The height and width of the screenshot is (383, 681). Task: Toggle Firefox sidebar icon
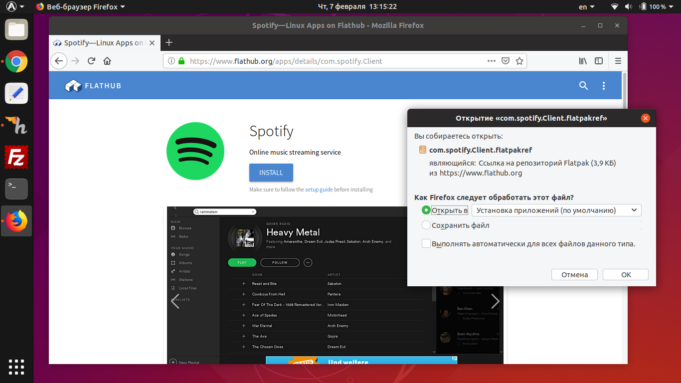pos(599,61)
